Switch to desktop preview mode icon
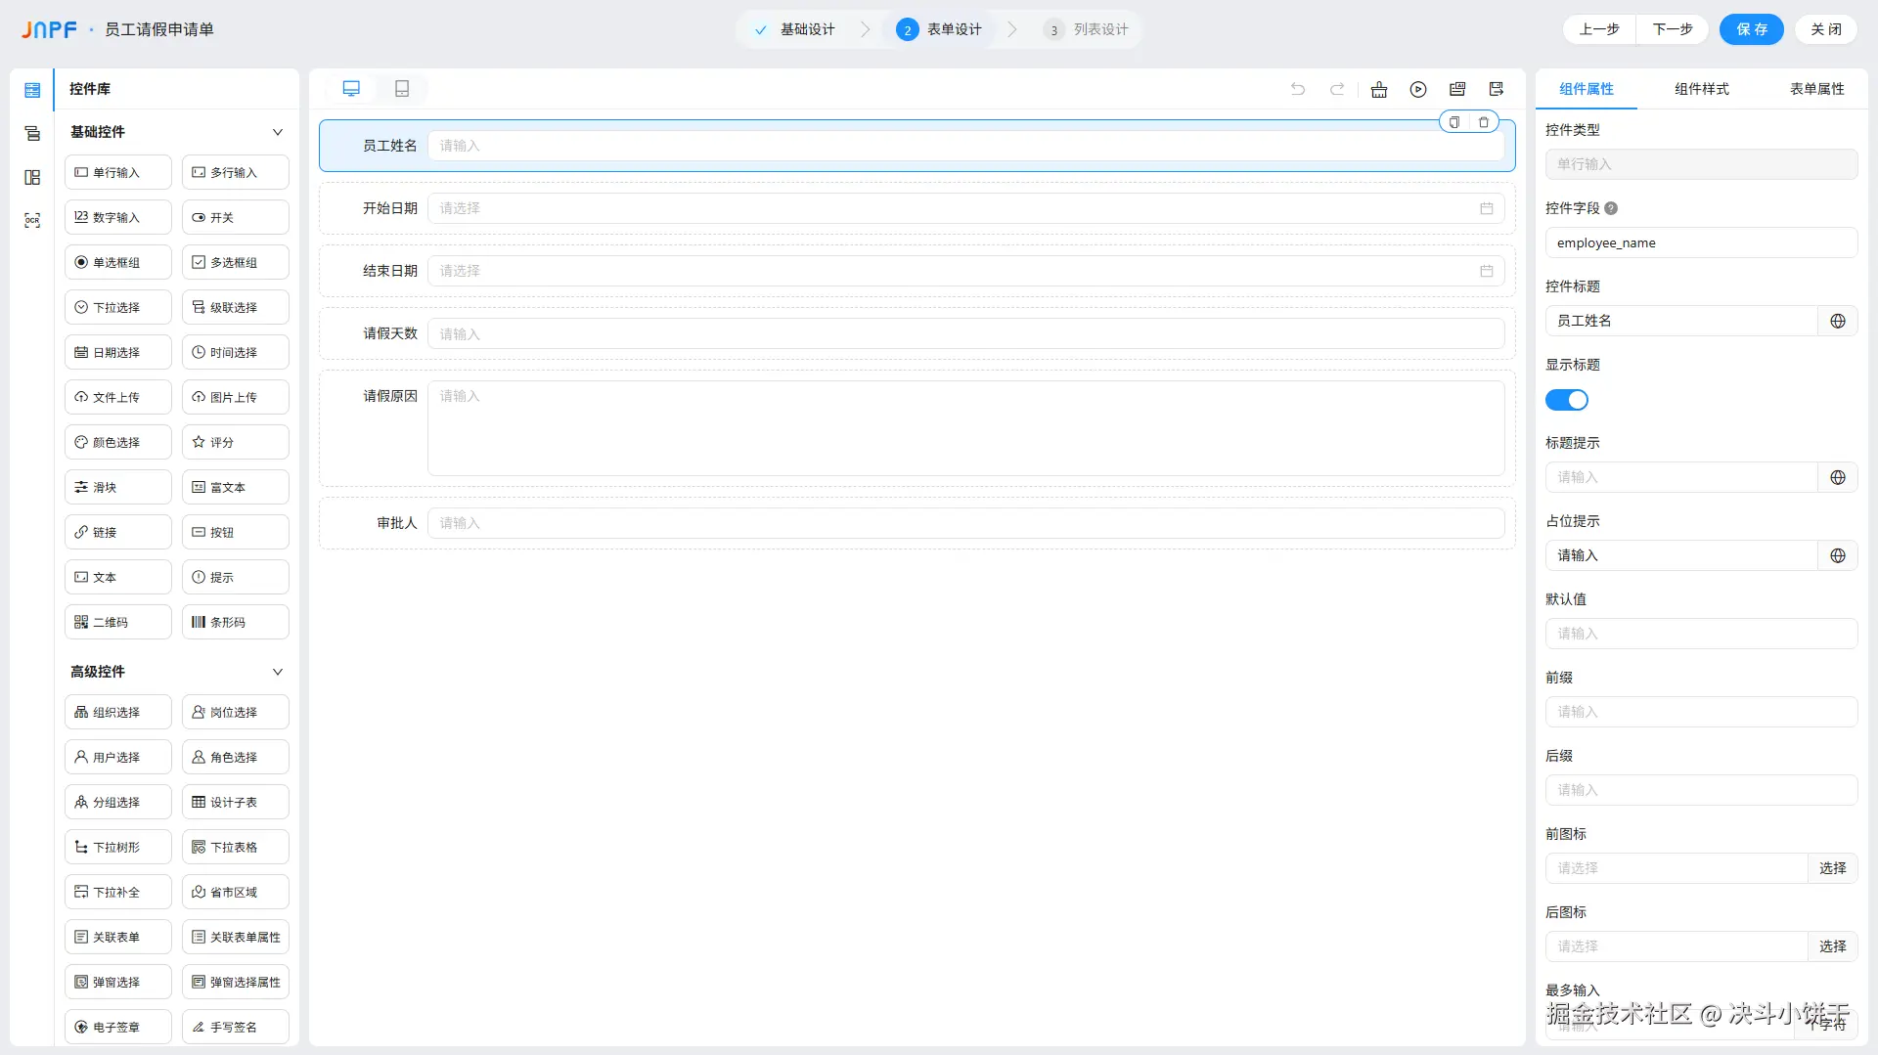Viewport: 1878px width, 1055px height. click(351, 89)
